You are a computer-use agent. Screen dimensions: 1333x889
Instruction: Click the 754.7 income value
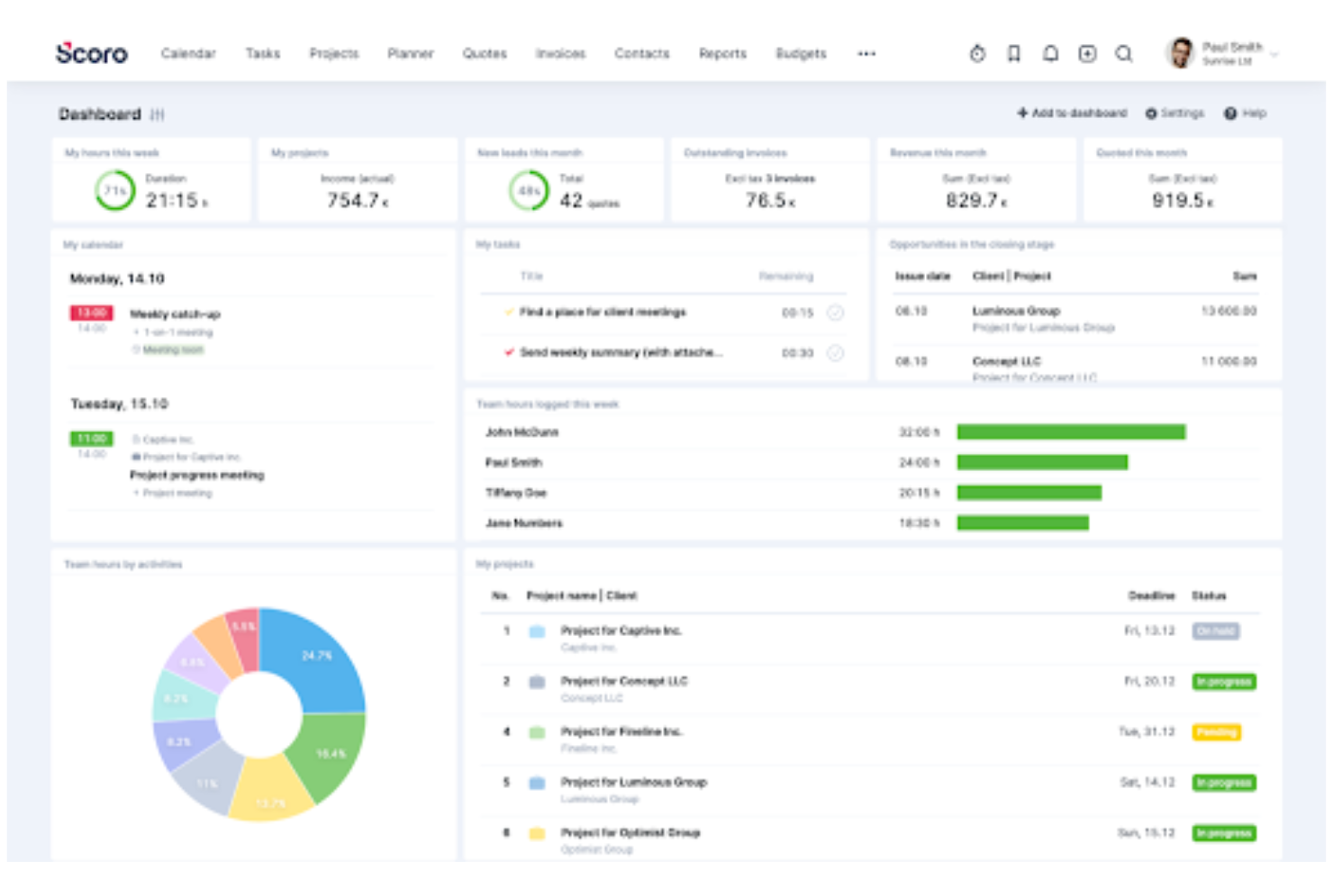click(x=358, y=201)
